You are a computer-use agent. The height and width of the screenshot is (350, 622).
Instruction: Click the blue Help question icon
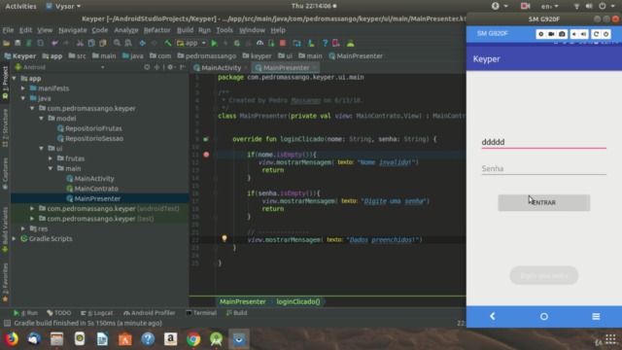325,43
